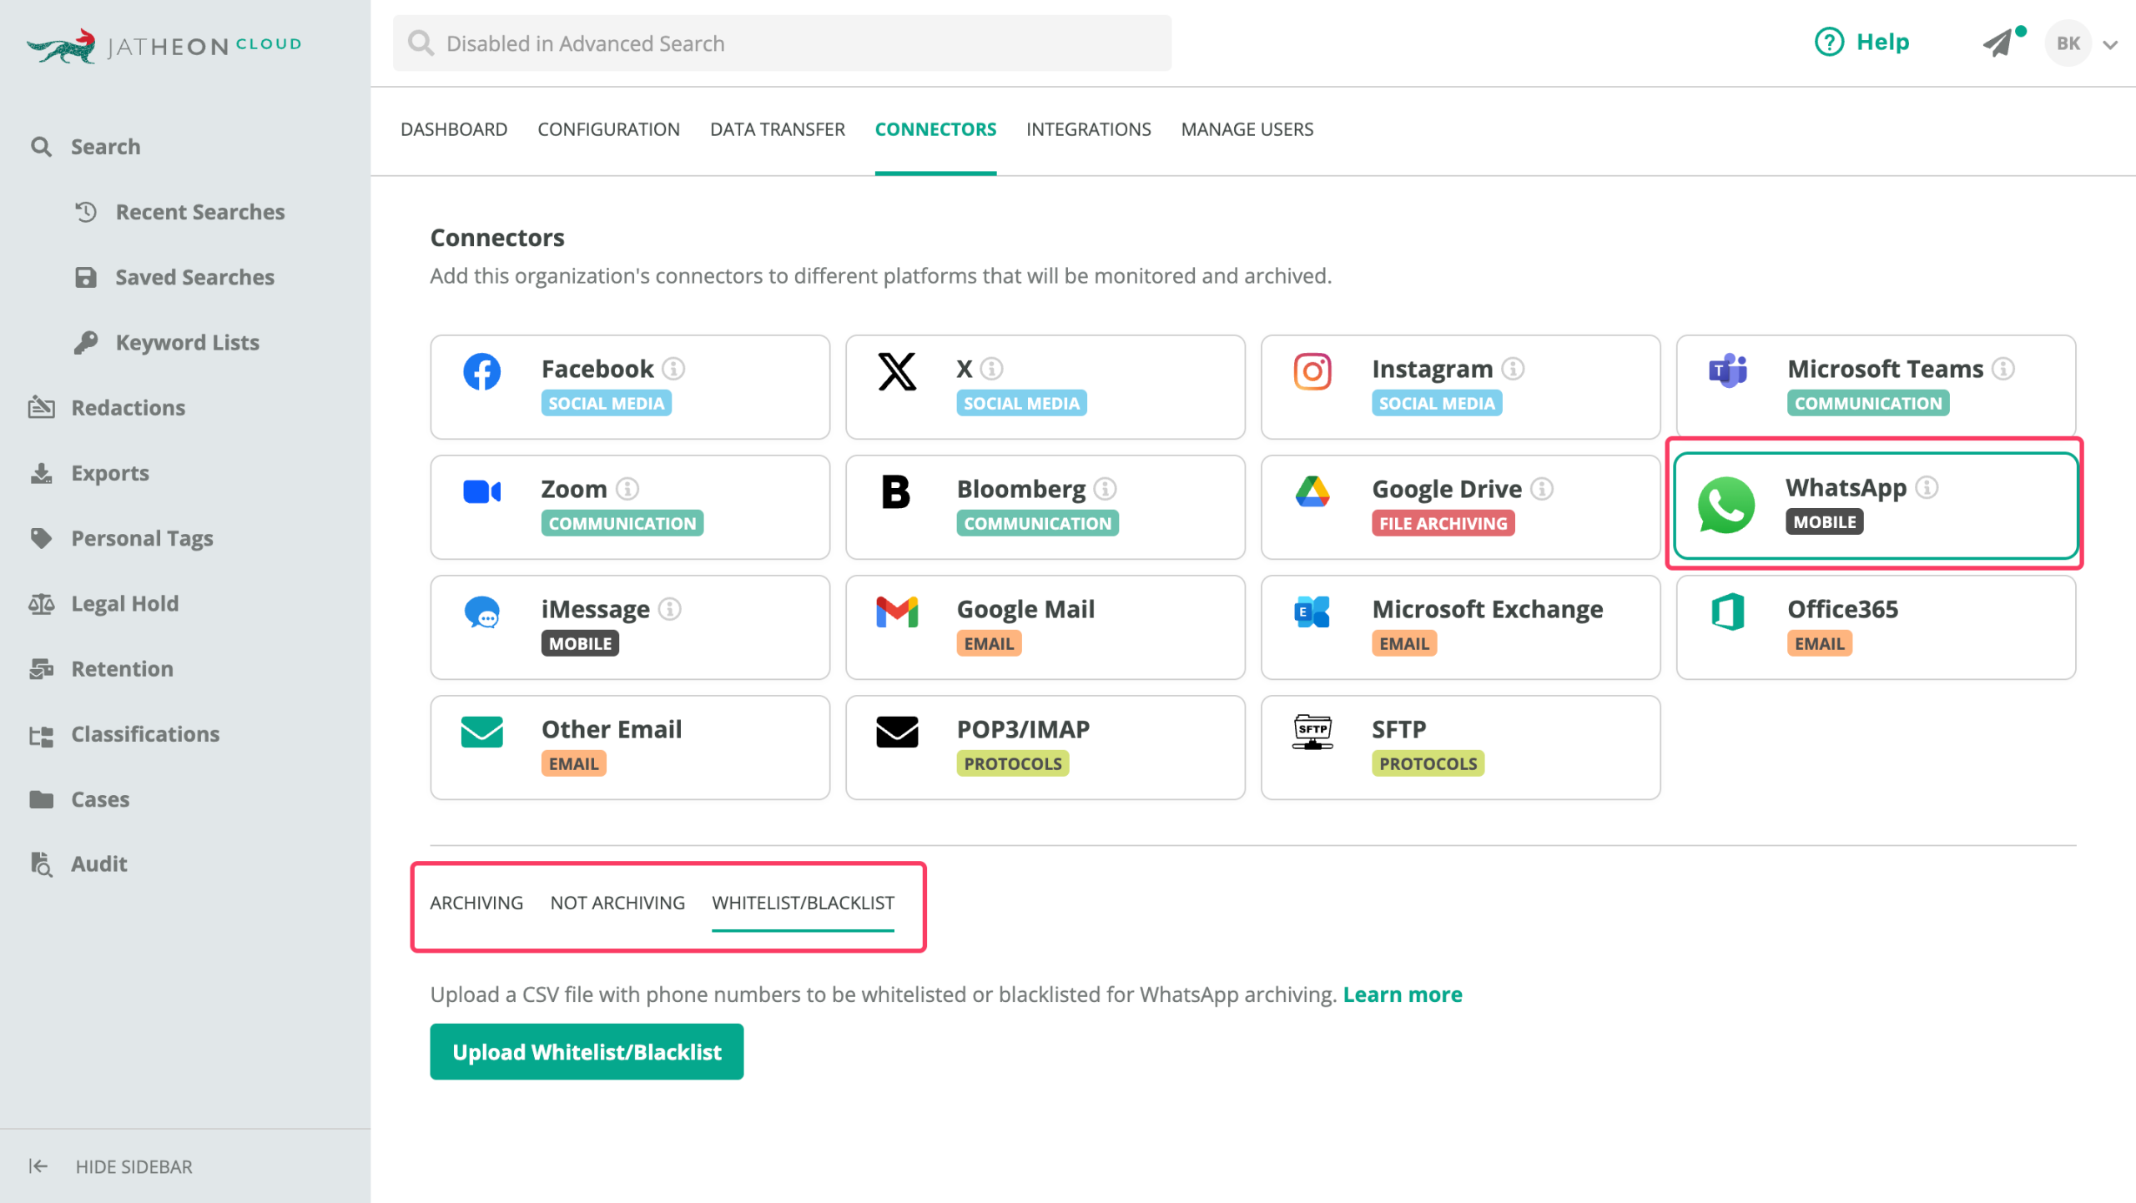
Task: Show info icon next to X
Action: [x=991, y=369]
